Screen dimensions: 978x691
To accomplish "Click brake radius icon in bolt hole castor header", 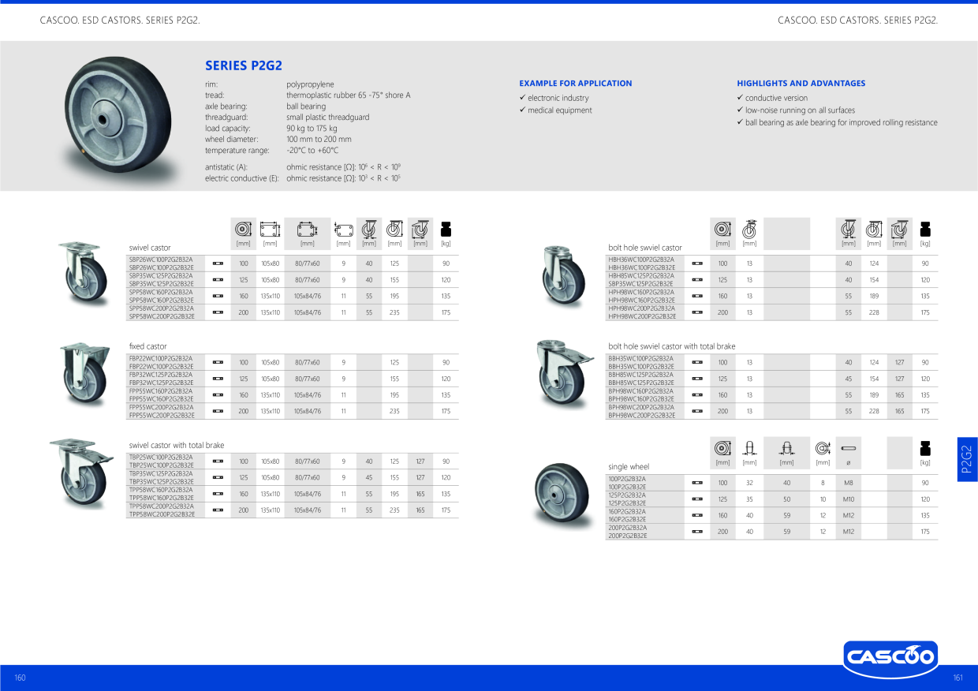I will [899, 229].
